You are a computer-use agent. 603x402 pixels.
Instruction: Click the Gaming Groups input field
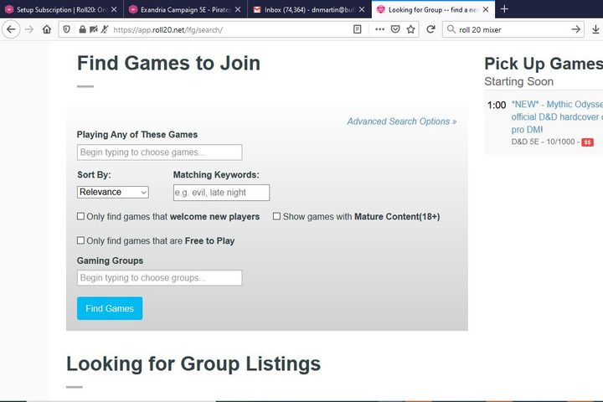coord(160,278)
